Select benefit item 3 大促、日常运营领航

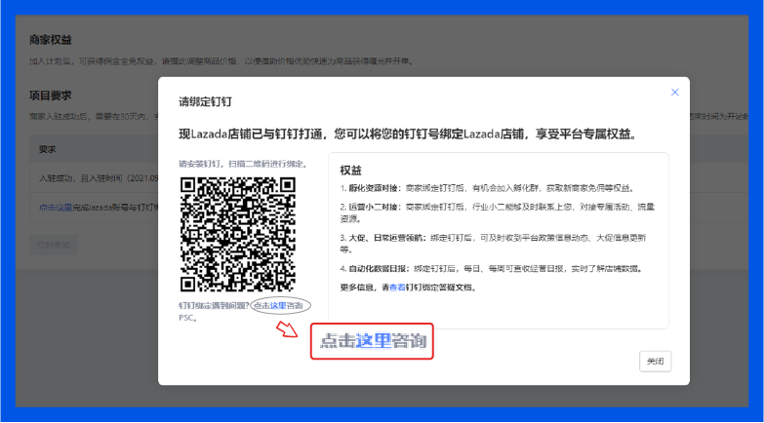click(493, 244)
